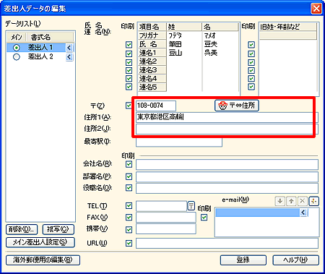Click 書式名 column header in data list
325x274 pixels.
[49, 37]
